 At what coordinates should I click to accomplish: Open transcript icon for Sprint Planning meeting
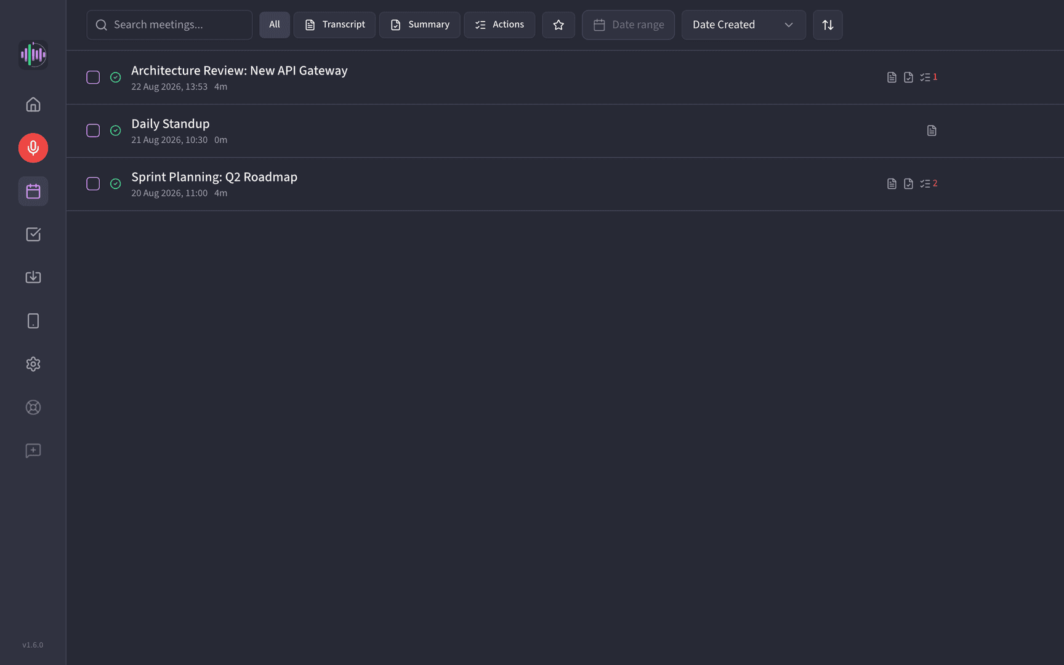(892, 183)
